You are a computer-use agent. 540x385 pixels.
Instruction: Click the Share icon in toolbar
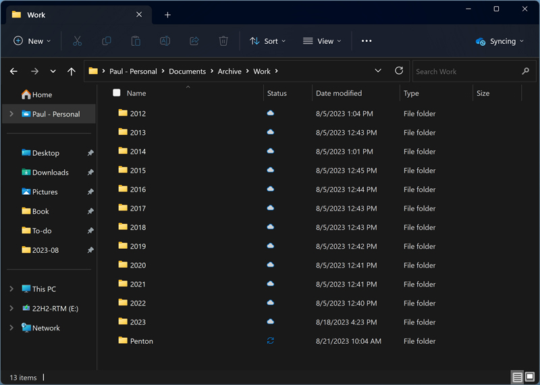point(194,41)
